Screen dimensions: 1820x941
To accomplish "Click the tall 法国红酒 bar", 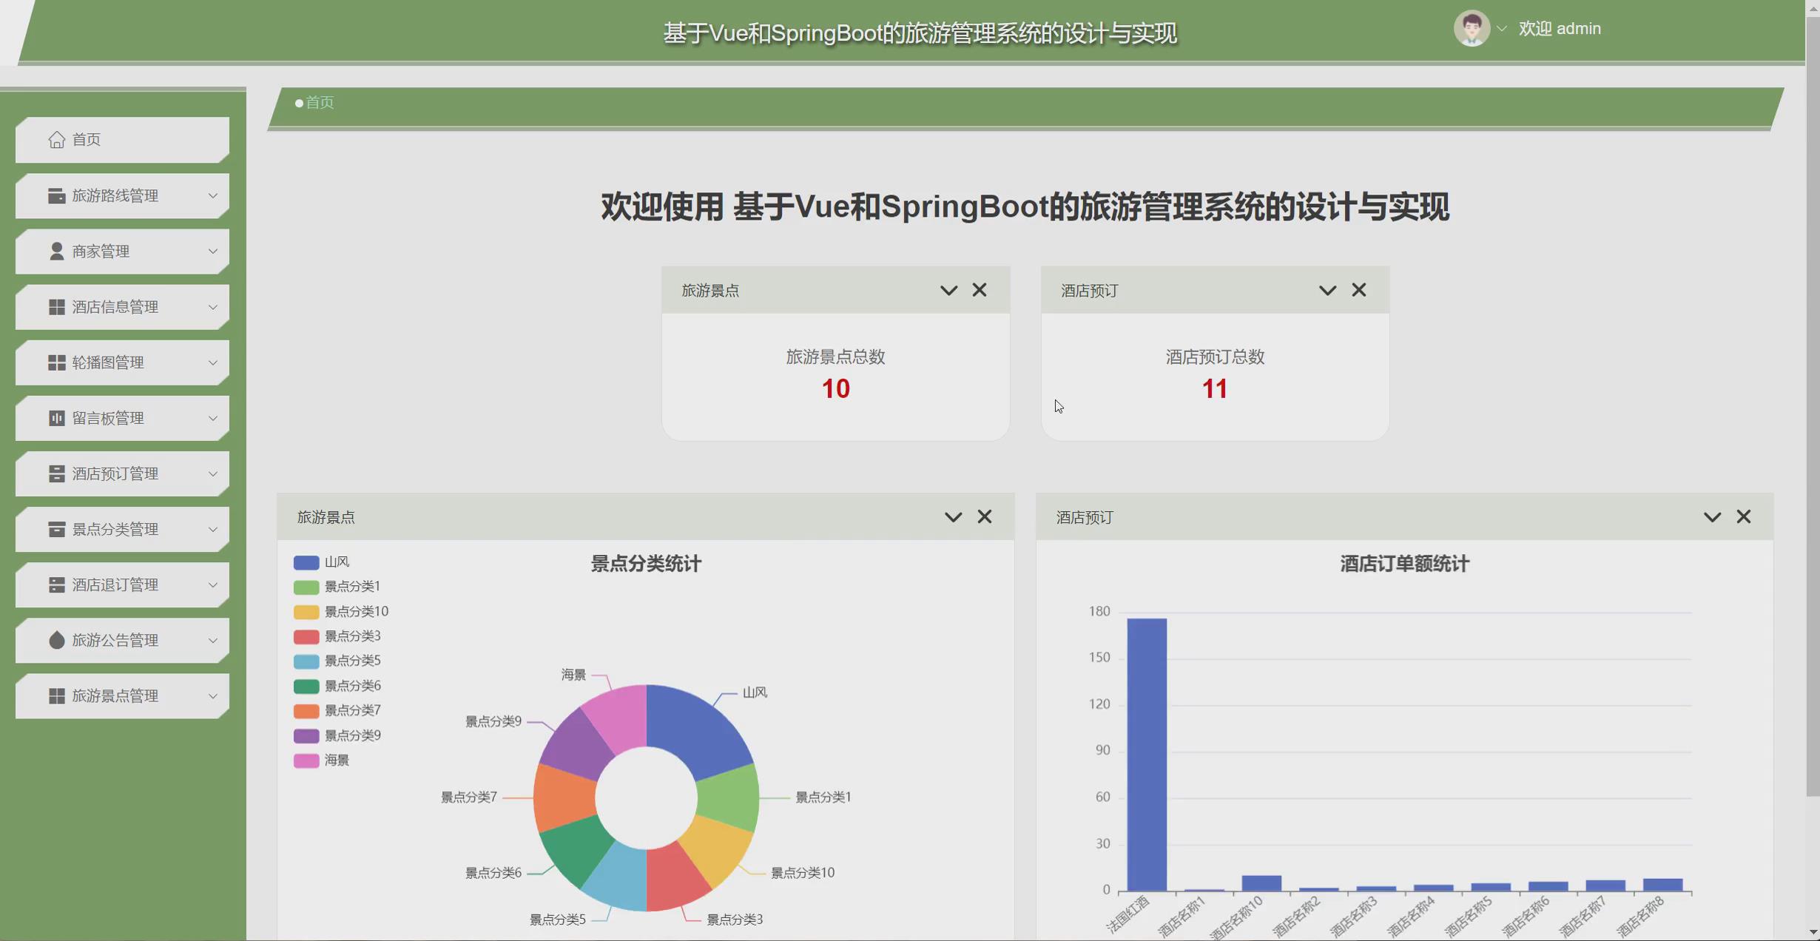I will pos(1147,755).
